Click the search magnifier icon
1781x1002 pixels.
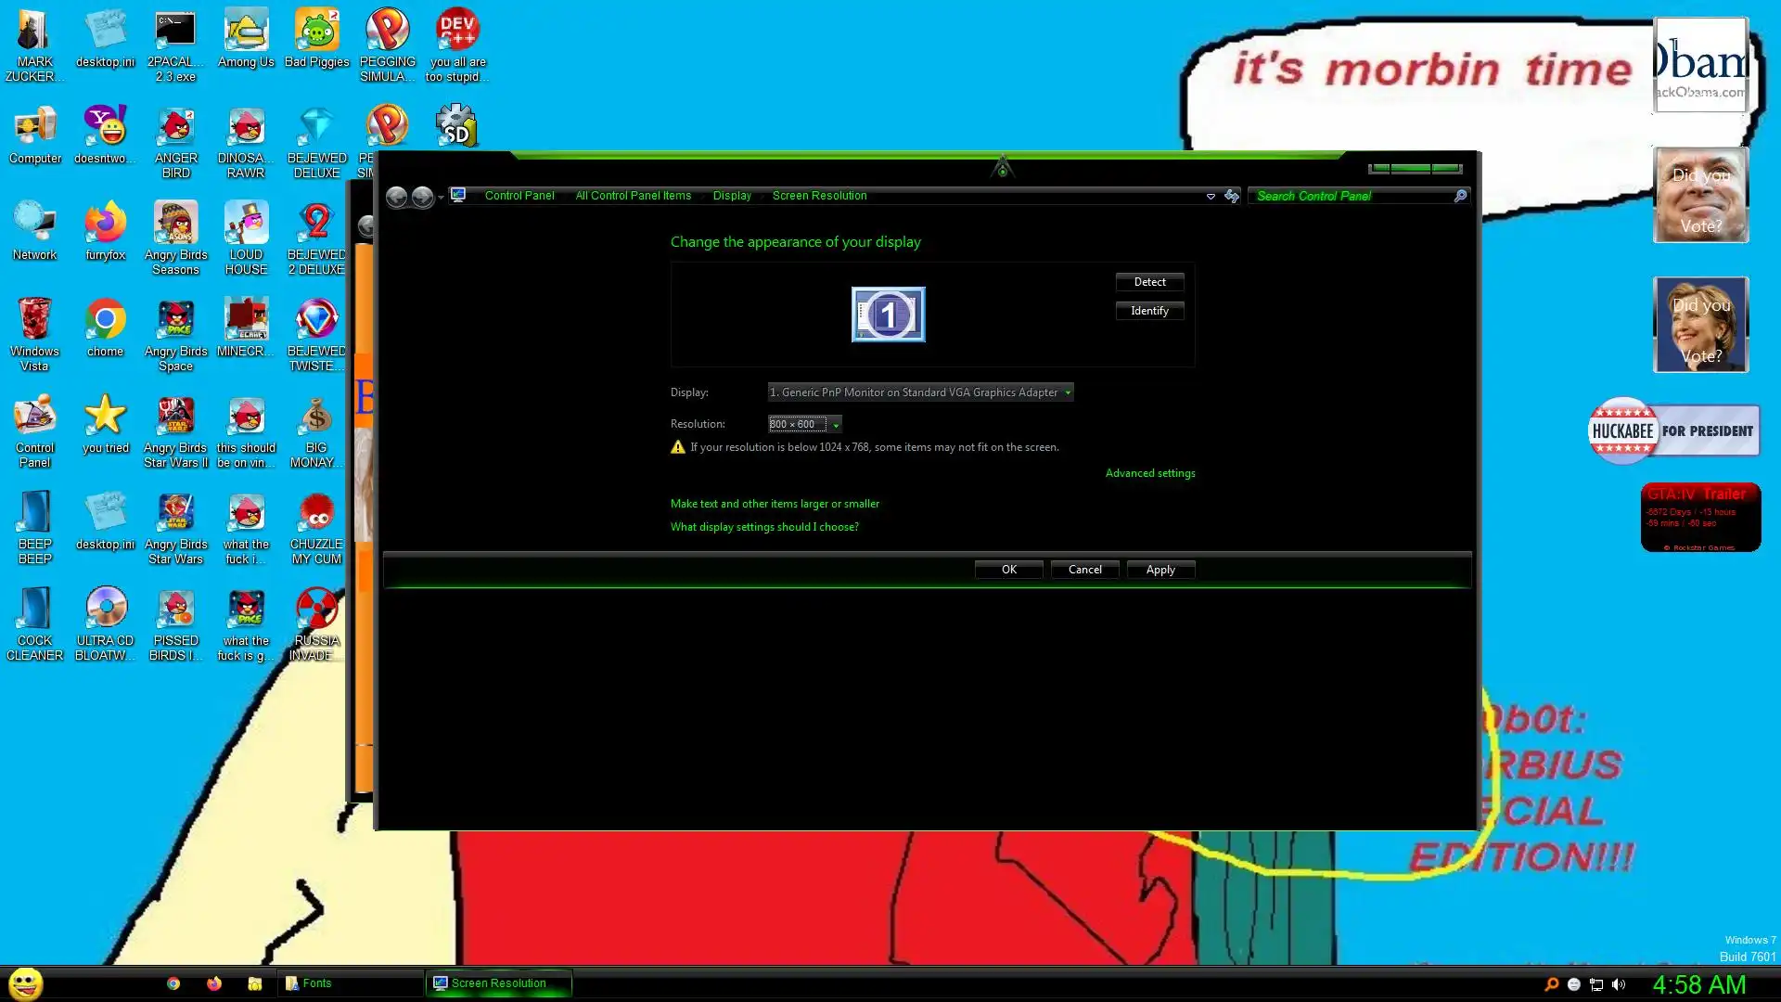coord(1460,196)
